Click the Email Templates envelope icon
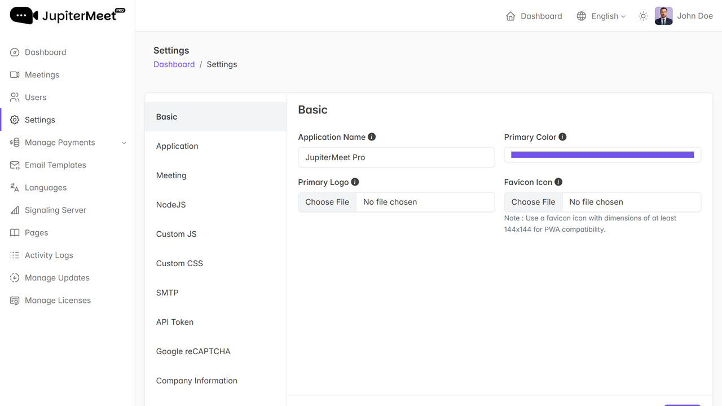 point(15,165)
